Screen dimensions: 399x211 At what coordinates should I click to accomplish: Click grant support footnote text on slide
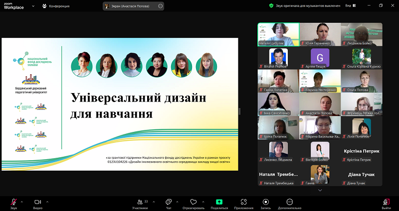coord(168,159)
